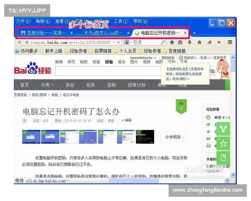Click the Baidu 经验 logo
The width and height of the screenshot is (251, 201).
coord(33,69)
